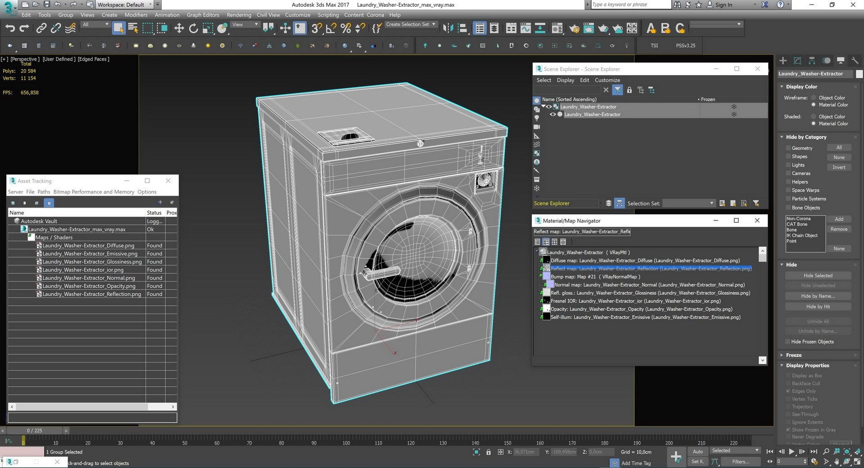Click the Invert button in Hide by Category
Image resolution: width=864 pixels, height=468 pixels.
pos(839,167)
